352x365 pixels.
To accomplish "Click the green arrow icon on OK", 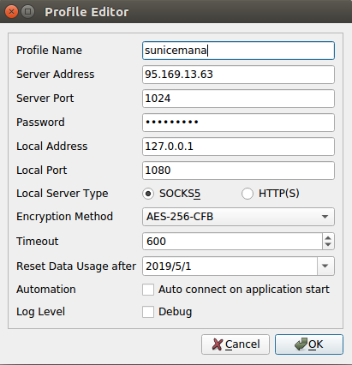I will point(301,344).
